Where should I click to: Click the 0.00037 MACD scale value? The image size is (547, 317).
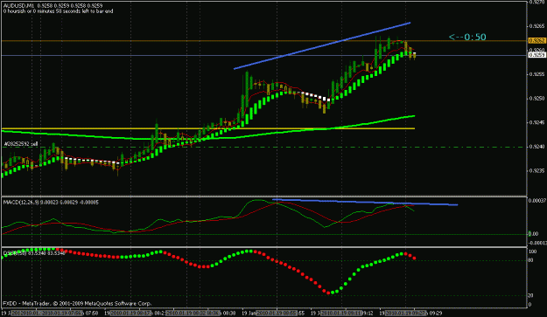pyautogui.click(x=536, y=201)
